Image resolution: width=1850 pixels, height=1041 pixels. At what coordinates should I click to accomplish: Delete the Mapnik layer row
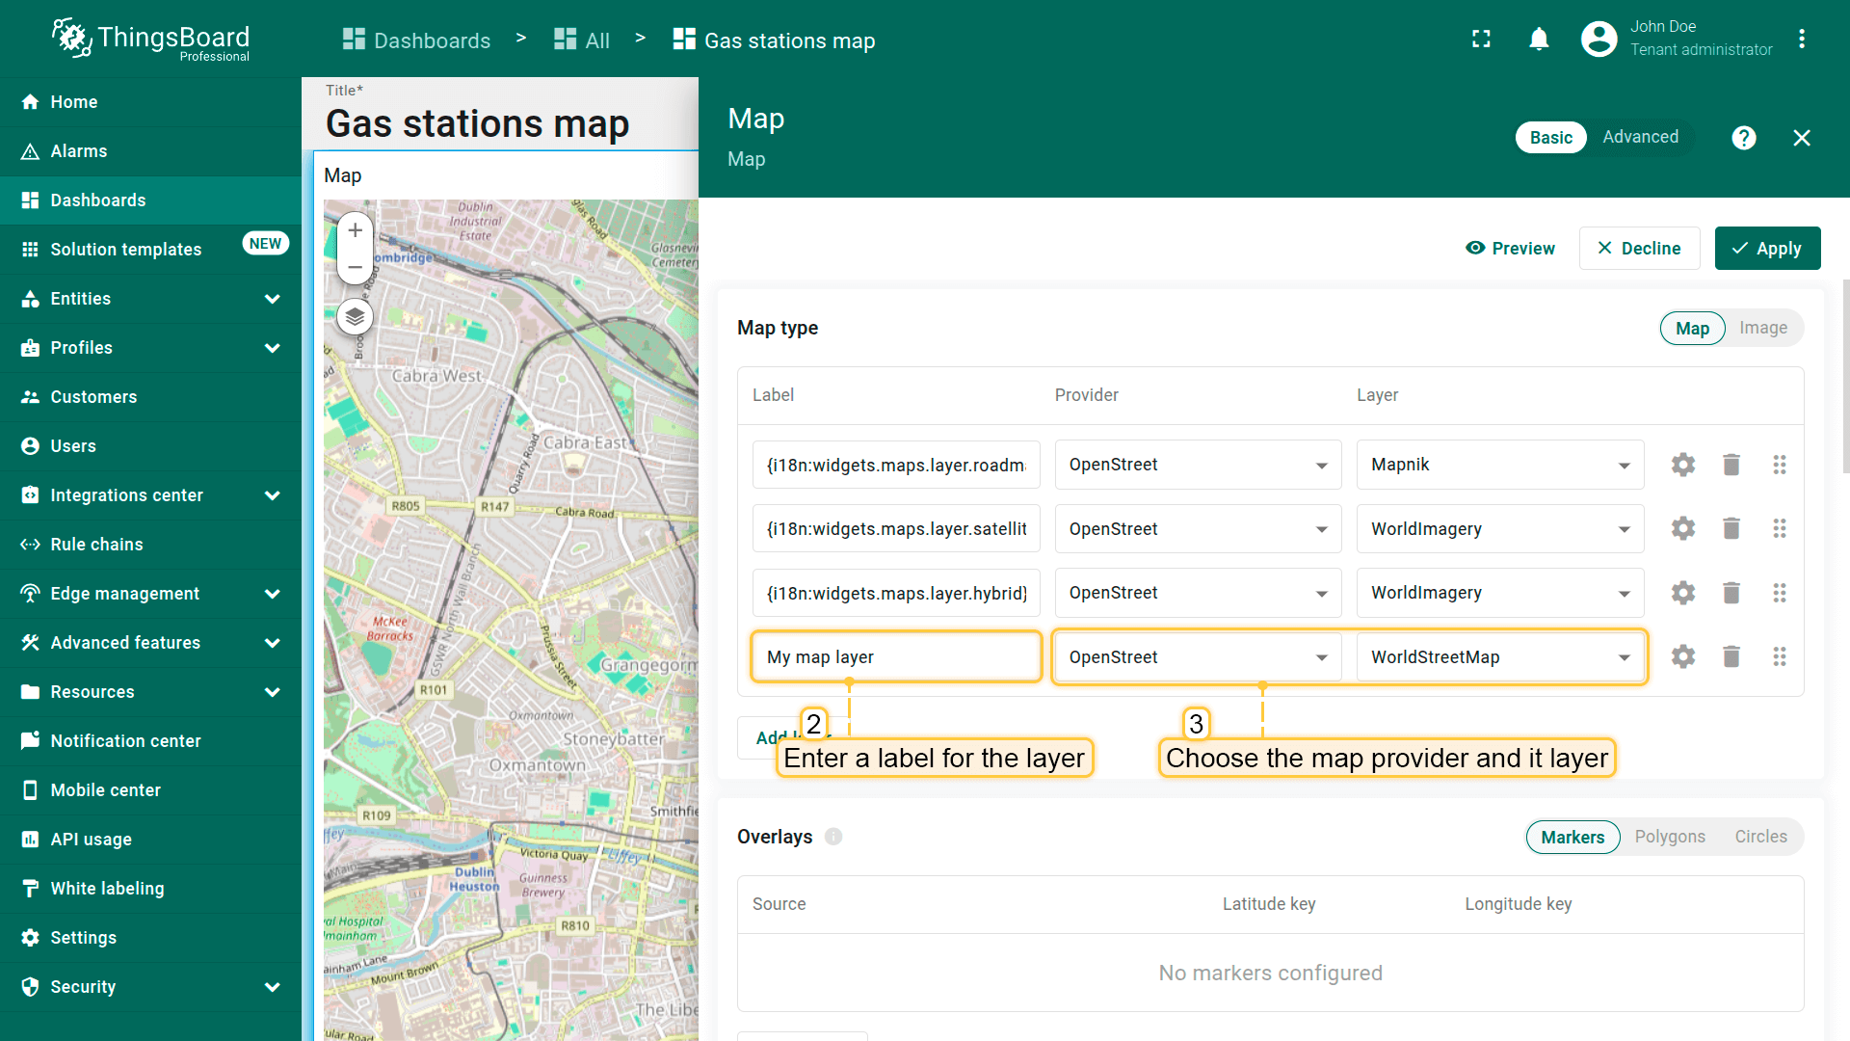coord(1731,465)
